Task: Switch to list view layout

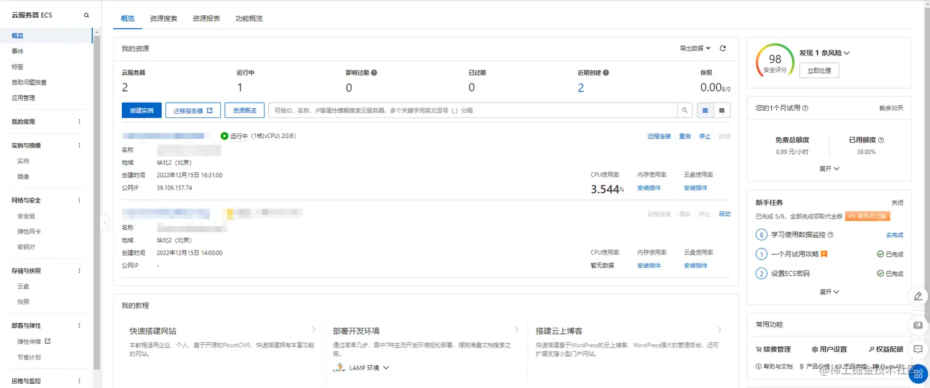Action: [x=705, y=111]
